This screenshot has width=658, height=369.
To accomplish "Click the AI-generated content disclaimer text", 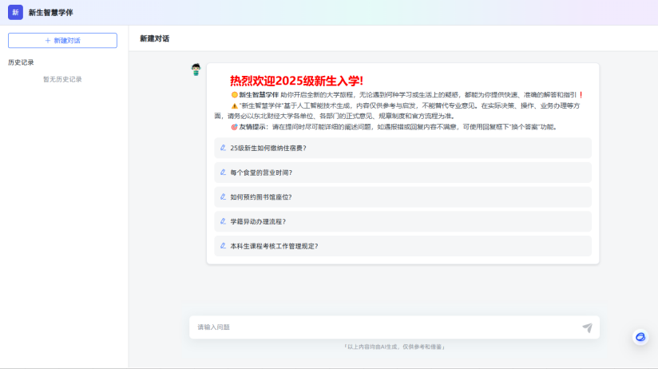I will pos(394,347).
